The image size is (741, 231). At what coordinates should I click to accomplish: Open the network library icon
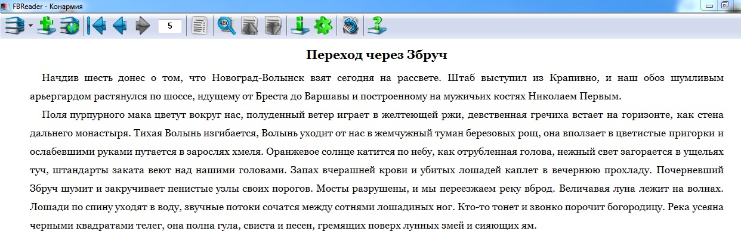click(70, 26)
